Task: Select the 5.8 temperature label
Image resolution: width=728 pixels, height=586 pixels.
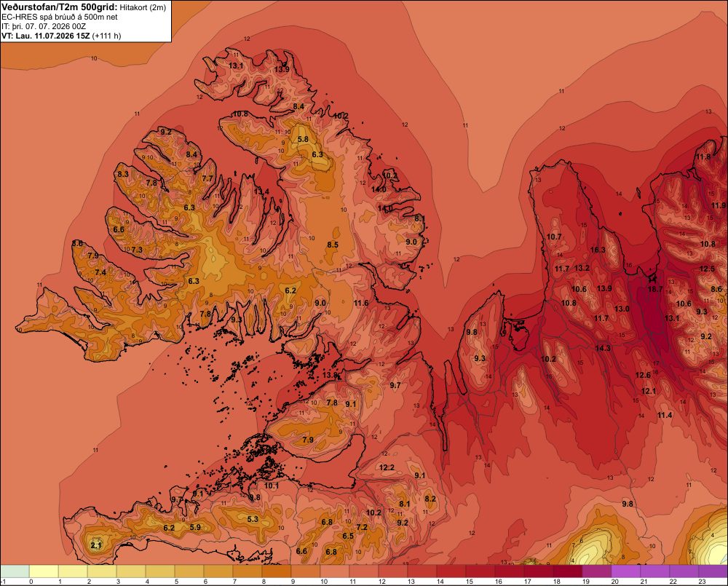Action: (303, 139)
